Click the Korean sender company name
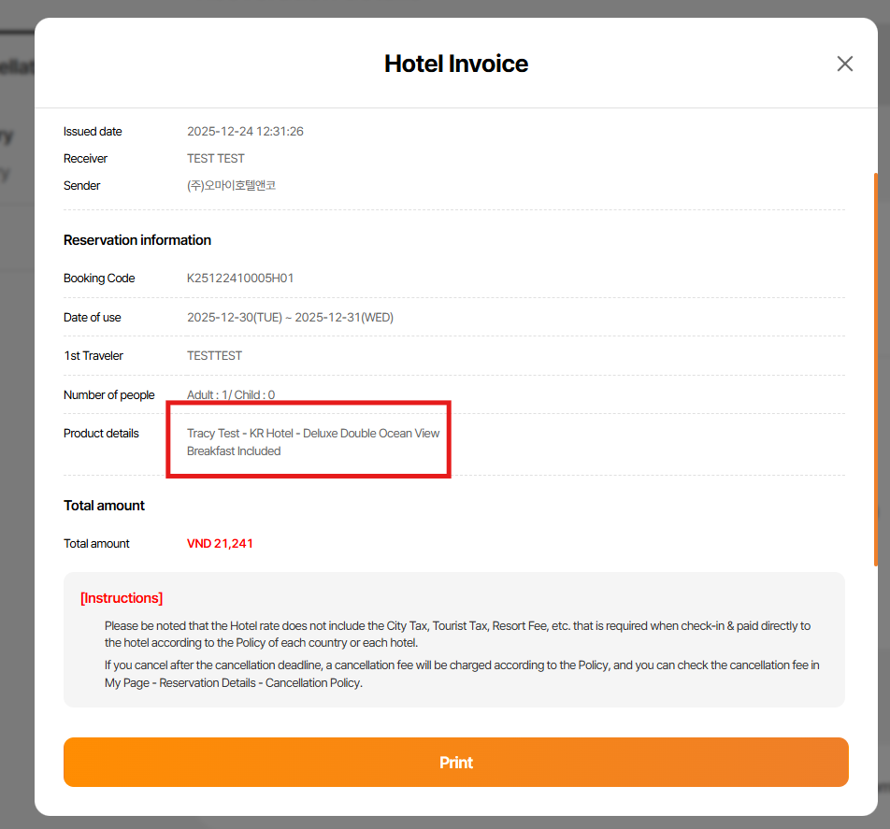Screen dimensions: 890x829 click(x=231, y=186)
